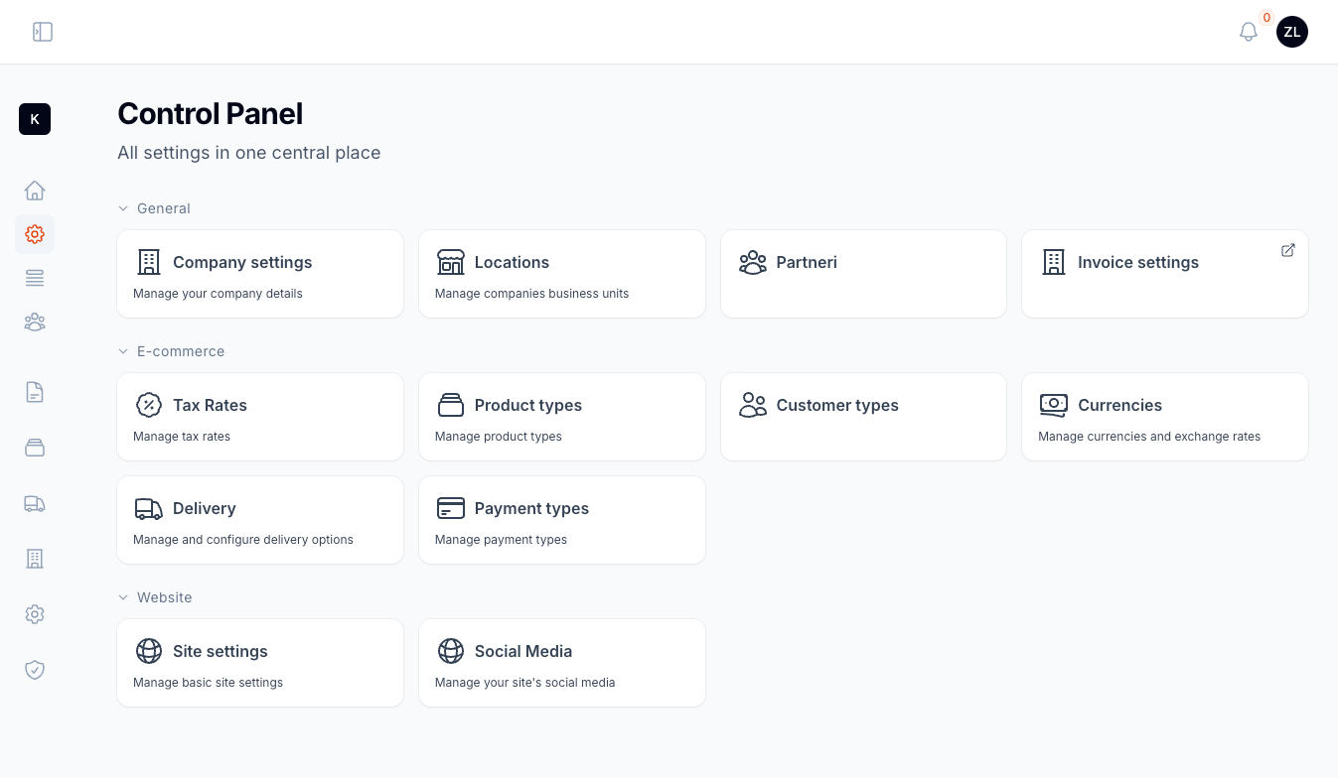The image size is (1338, 778).
Task: Toggle the sidebar with the panel icon
Action: pyautogui.click(x=43, y=32)
